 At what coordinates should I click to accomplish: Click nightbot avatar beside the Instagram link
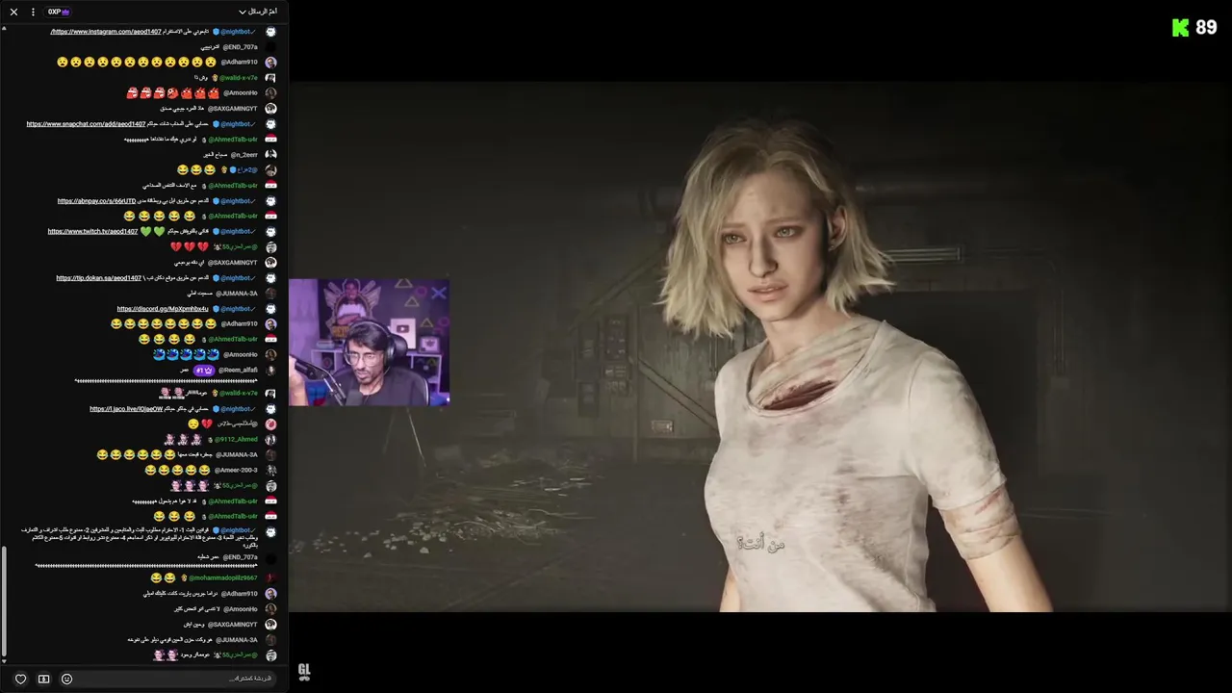tap(270, 32)
